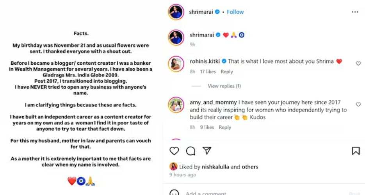Follow the shrimarai account
Screen dimensions: 365x195
tap(235, 12)
